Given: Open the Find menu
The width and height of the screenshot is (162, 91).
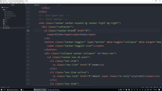Looking at the screenshot, I should coord(15,3).
